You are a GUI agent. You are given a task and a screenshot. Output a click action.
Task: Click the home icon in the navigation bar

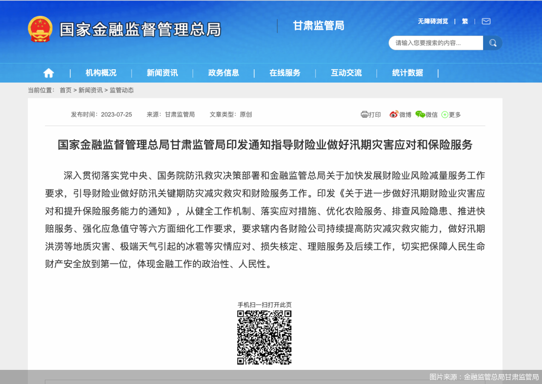point(48,73)
